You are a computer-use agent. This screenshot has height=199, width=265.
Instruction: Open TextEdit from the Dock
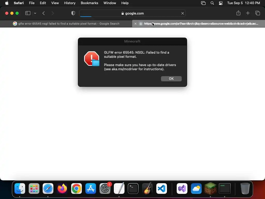[119, 188]
